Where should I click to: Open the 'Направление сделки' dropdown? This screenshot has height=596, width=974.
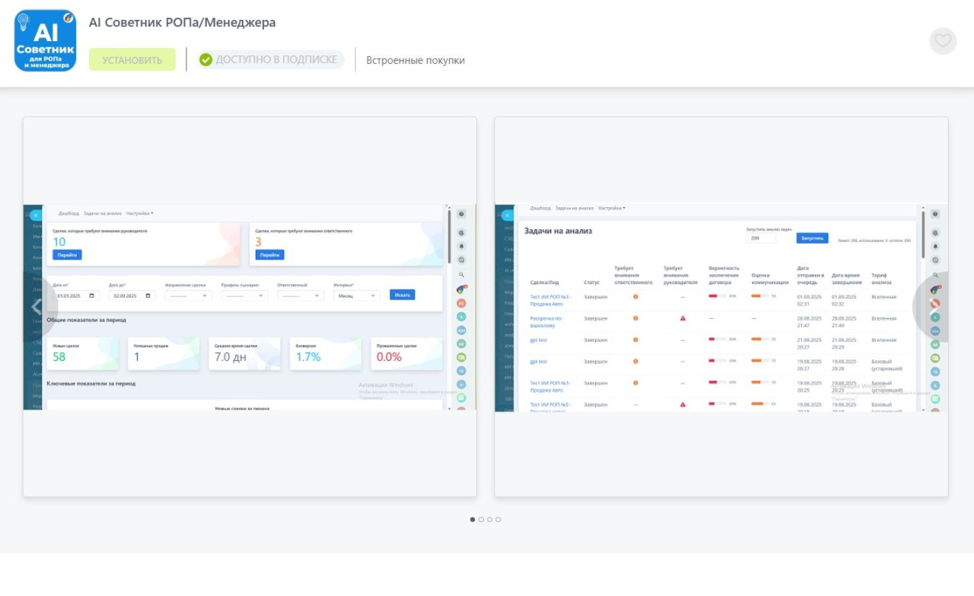coord(188,295)
